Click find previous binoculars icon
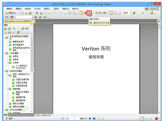This screenshot has height=121, width=166. [36, 17]
